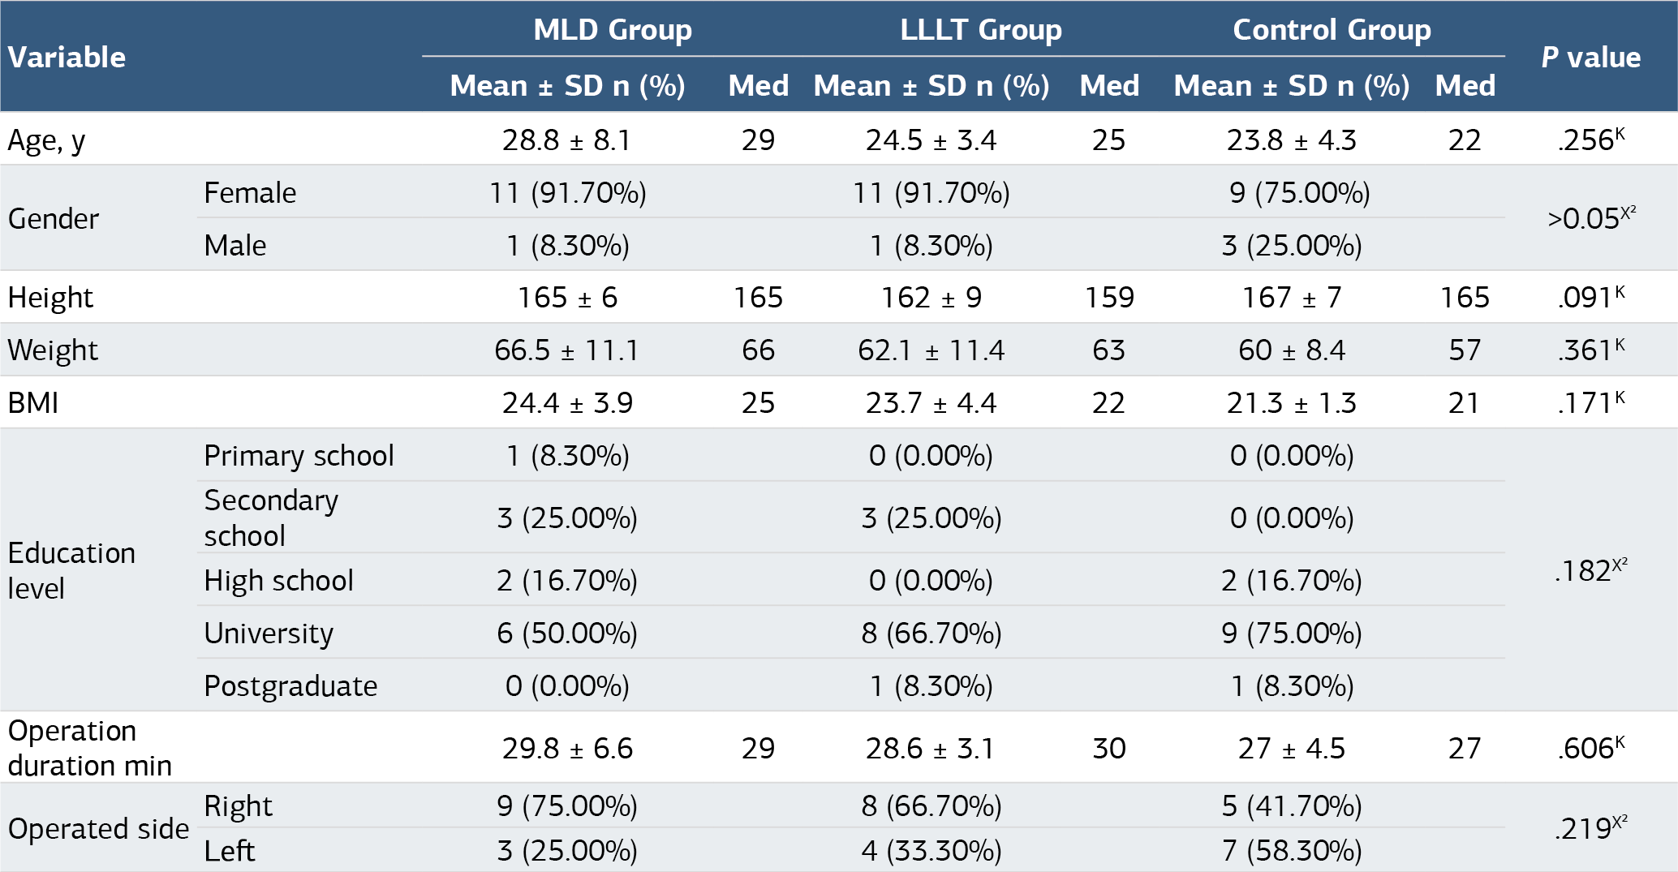Select the Control Group header
1678x872 pixels.
point(1332,29)
